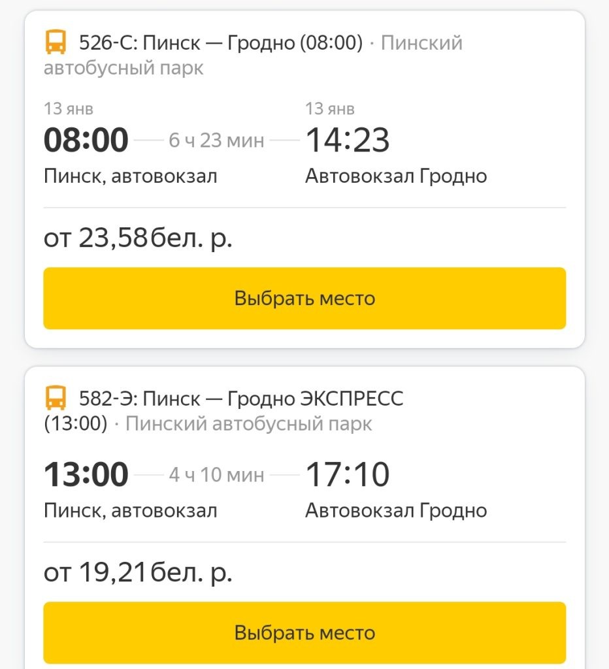Viewport: 609px width, 669px height.
Task: Click carrier "Пинский автобусный парк" in second card
Action: pos(248,424)
